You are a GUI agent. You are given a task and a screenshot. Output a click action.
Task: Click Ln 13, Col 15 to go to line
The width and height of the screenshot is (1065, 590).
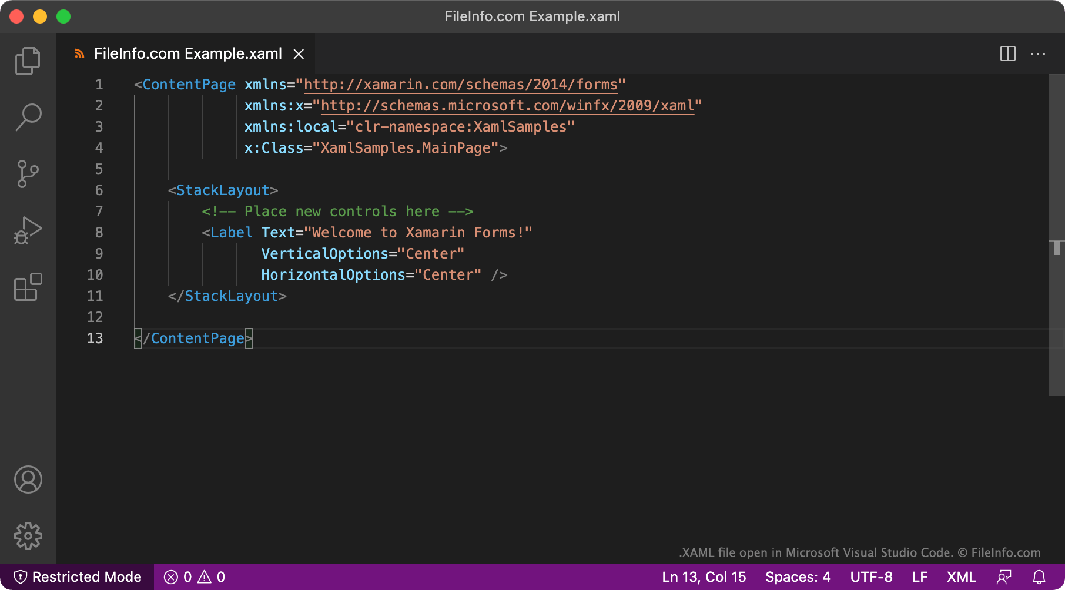tap(704, 576)
